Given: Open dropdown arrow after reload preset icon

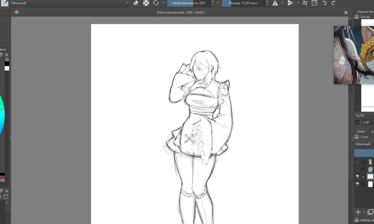Looking at the screenshot, I should (163, 3).
